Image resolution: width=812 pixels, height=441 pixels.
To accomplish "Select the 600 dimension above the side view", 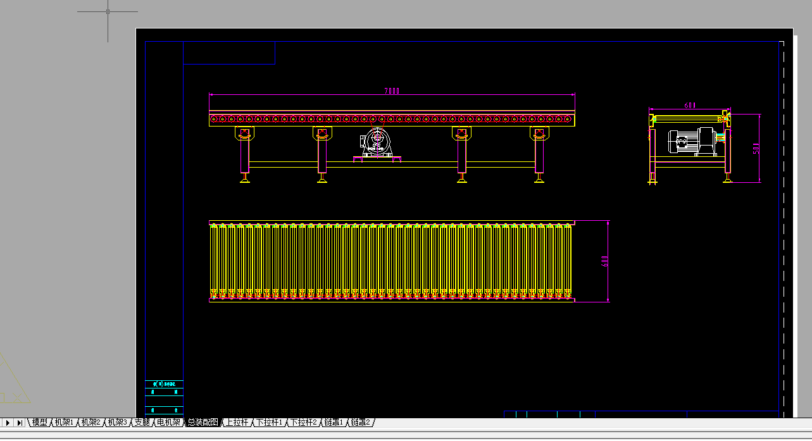I will pyautogui.click(x=690, y=106).
